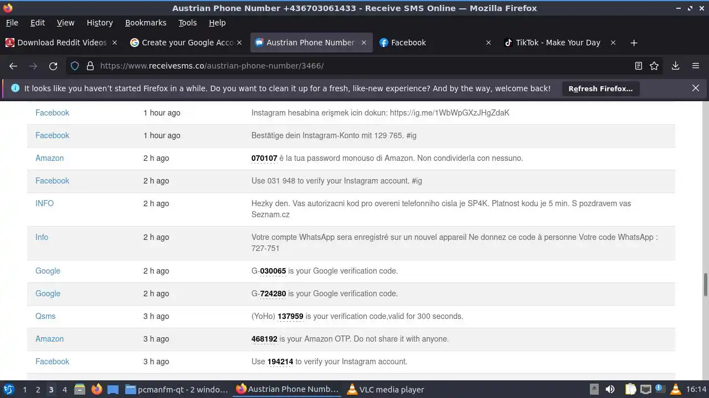The height and width of the screenshot is (398, 709).
Task: Activate VLC media player taskbar entry
Action: [386, 389]
